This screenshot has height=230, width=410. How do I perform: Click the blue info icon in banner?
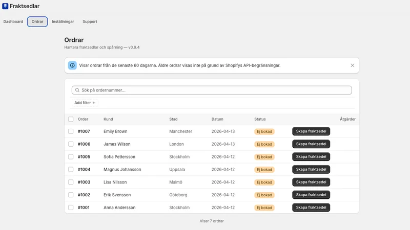[72, 65]
